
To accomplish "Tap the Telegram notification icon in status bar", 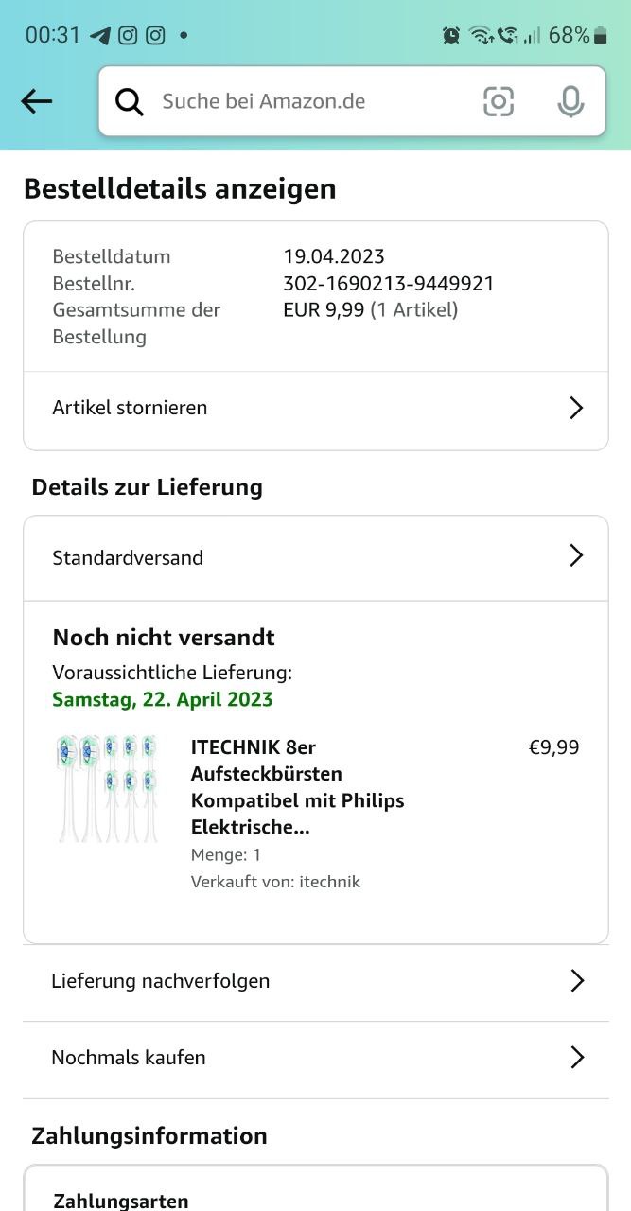I will (100, 36).
